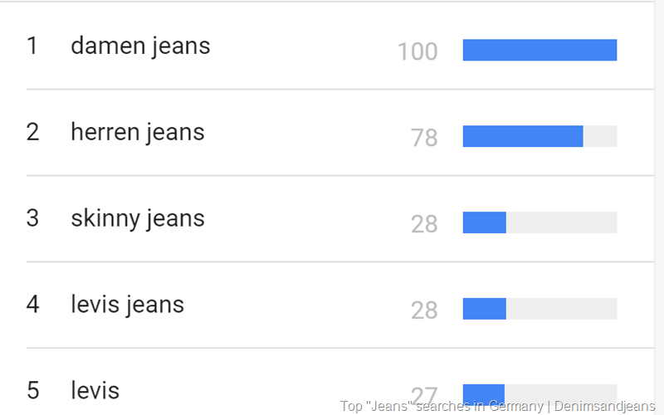Click the value 100 beside damen jeans

pos(417,52)
